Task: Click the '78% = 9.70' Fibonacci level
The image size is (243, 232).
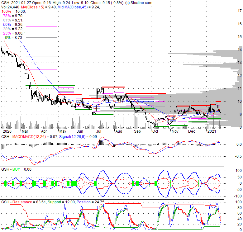Action: click(x=13, y=16)
